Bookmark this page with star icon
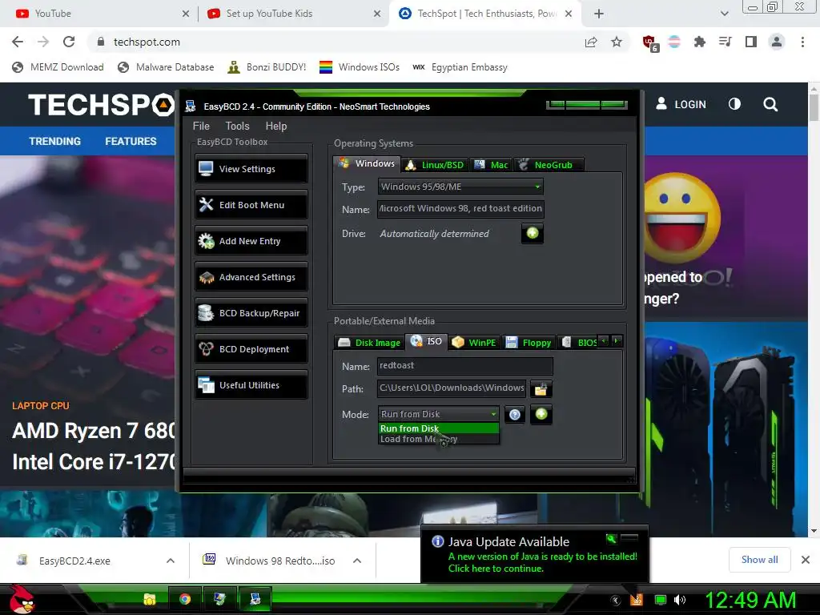This screenshot has width=820, height=615. (617, 42)
